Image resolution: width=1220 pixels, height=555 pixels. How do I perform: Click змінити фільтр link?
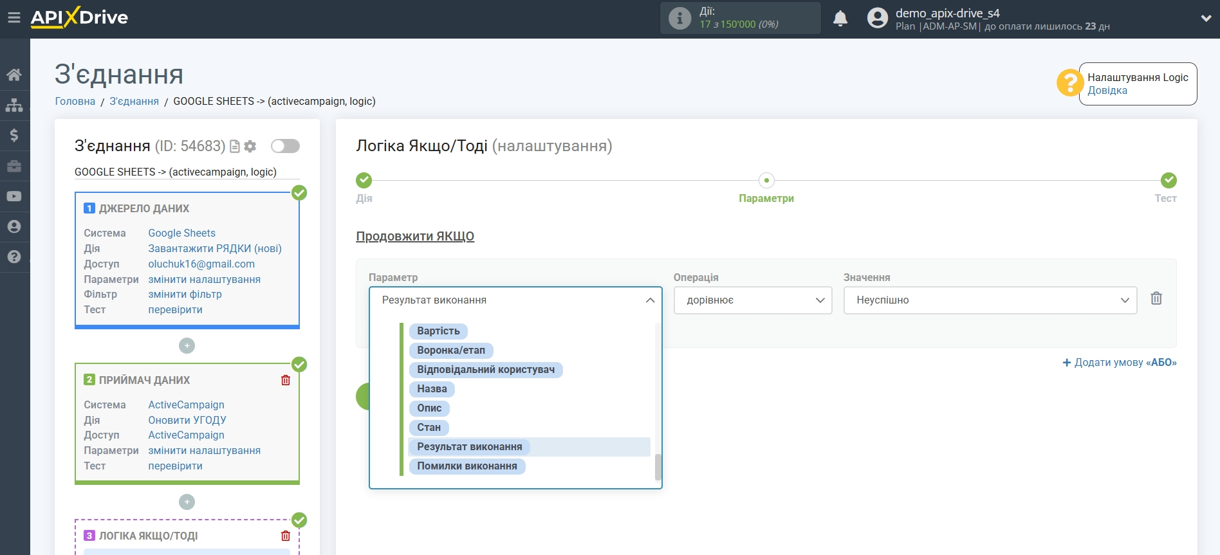pos(185,294)
